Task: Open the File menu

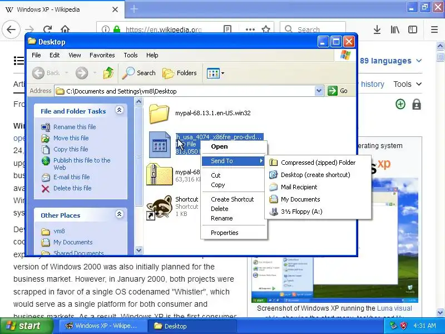Action: pyautogui.click(x=36, y=55)
